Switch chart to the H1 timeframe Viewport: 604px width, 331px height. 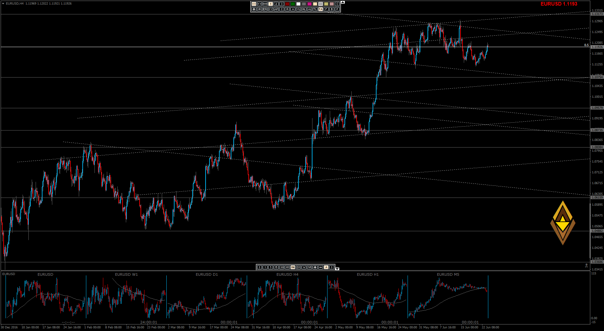(287, 267)
